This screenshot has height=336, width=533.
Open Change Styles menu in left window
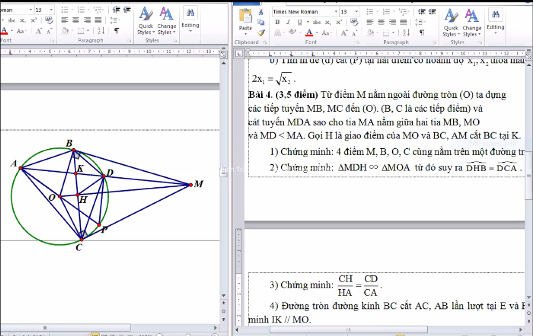point(167,21)
